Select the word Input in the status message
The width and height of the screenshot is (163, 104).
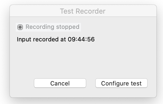[x=24, y=39]
